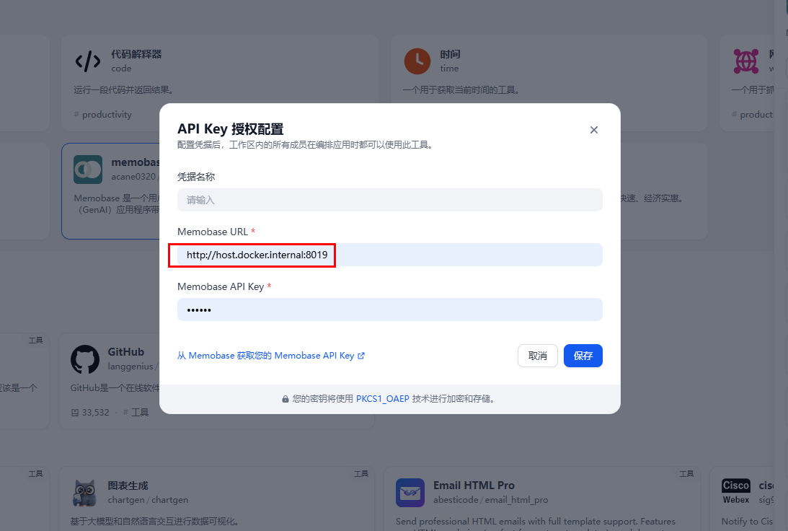Click the 一个用于获取当前时间的工具 description
The image size is (788, 531).
pos(461,90)
